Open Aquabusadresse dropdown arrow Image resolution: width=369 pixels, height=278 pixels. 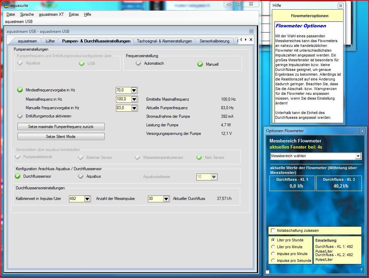tap(214, 177)
